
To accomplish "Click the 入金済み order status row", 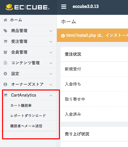I will click(x=94, y=114).
